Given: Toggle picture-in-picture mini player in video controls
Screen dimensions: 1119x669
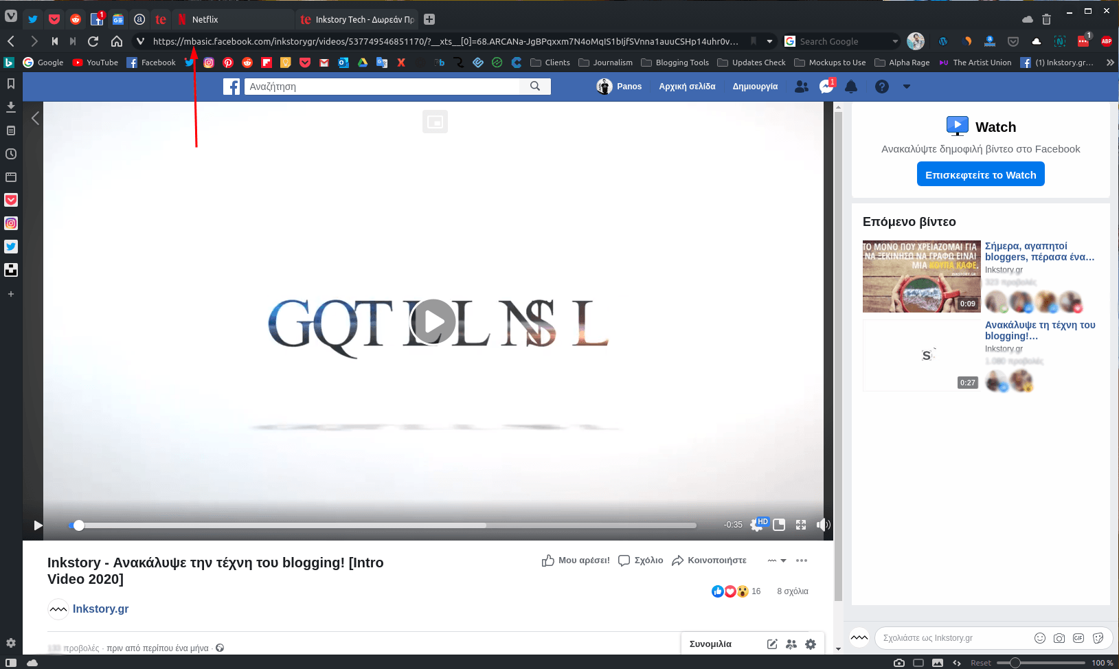Looking at the screenshot, I should click(x=779, y=525).
